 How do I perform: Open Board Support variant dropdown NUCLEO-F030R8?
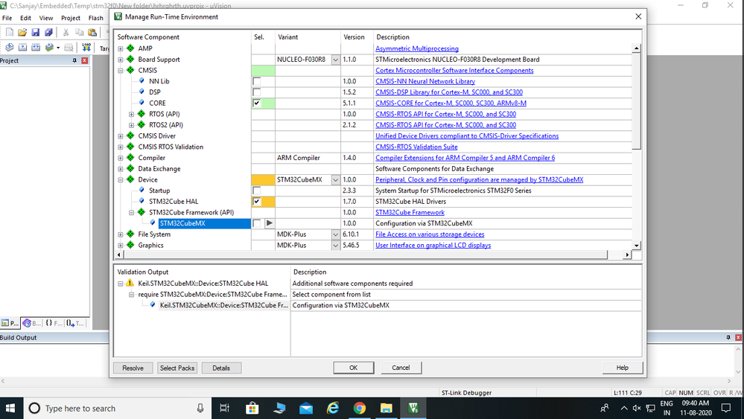[335, 60]
